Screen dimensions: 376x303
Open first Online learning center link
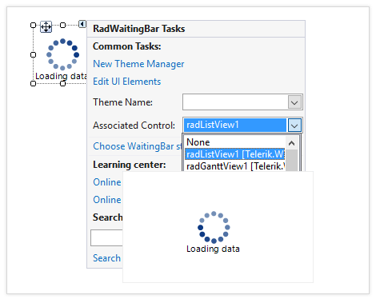point(107,182)
